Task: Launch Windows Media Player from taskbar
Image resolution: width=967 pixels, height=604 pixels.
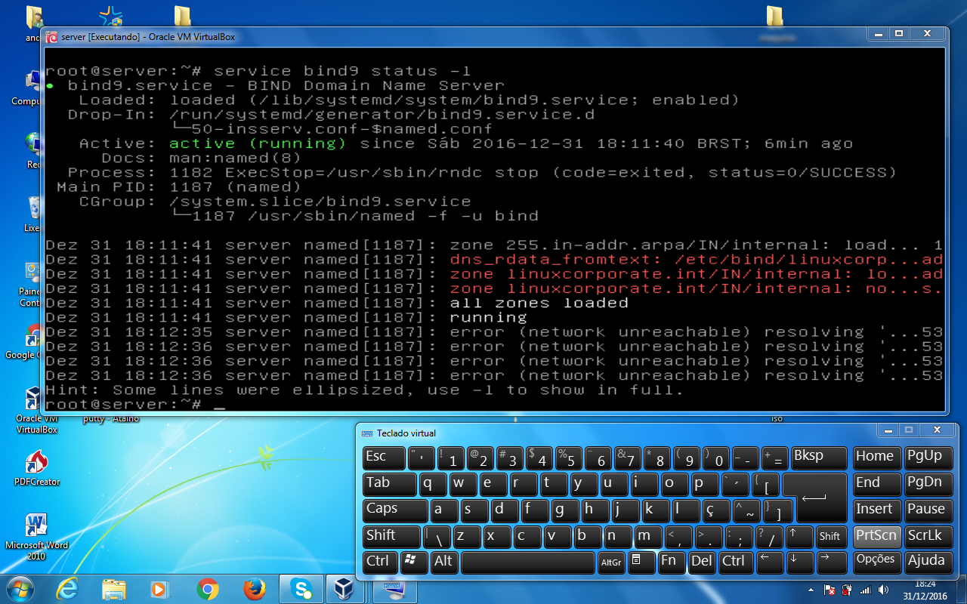Action: pyautogui.click(x=159, y=588)
